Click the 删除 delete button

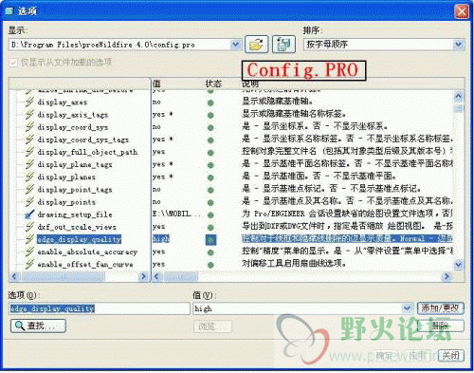[441, 326]
